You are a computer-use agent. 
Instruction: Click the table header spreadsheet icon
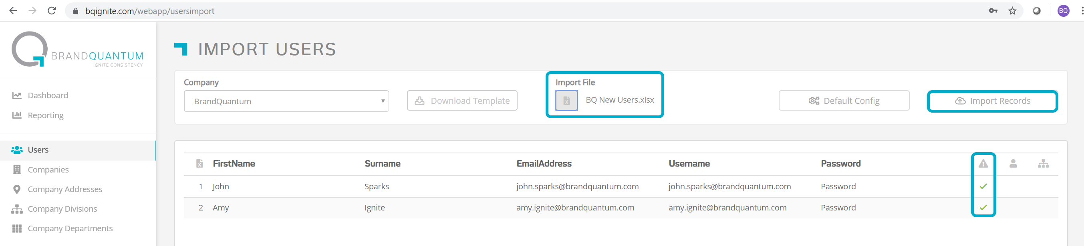199,163
